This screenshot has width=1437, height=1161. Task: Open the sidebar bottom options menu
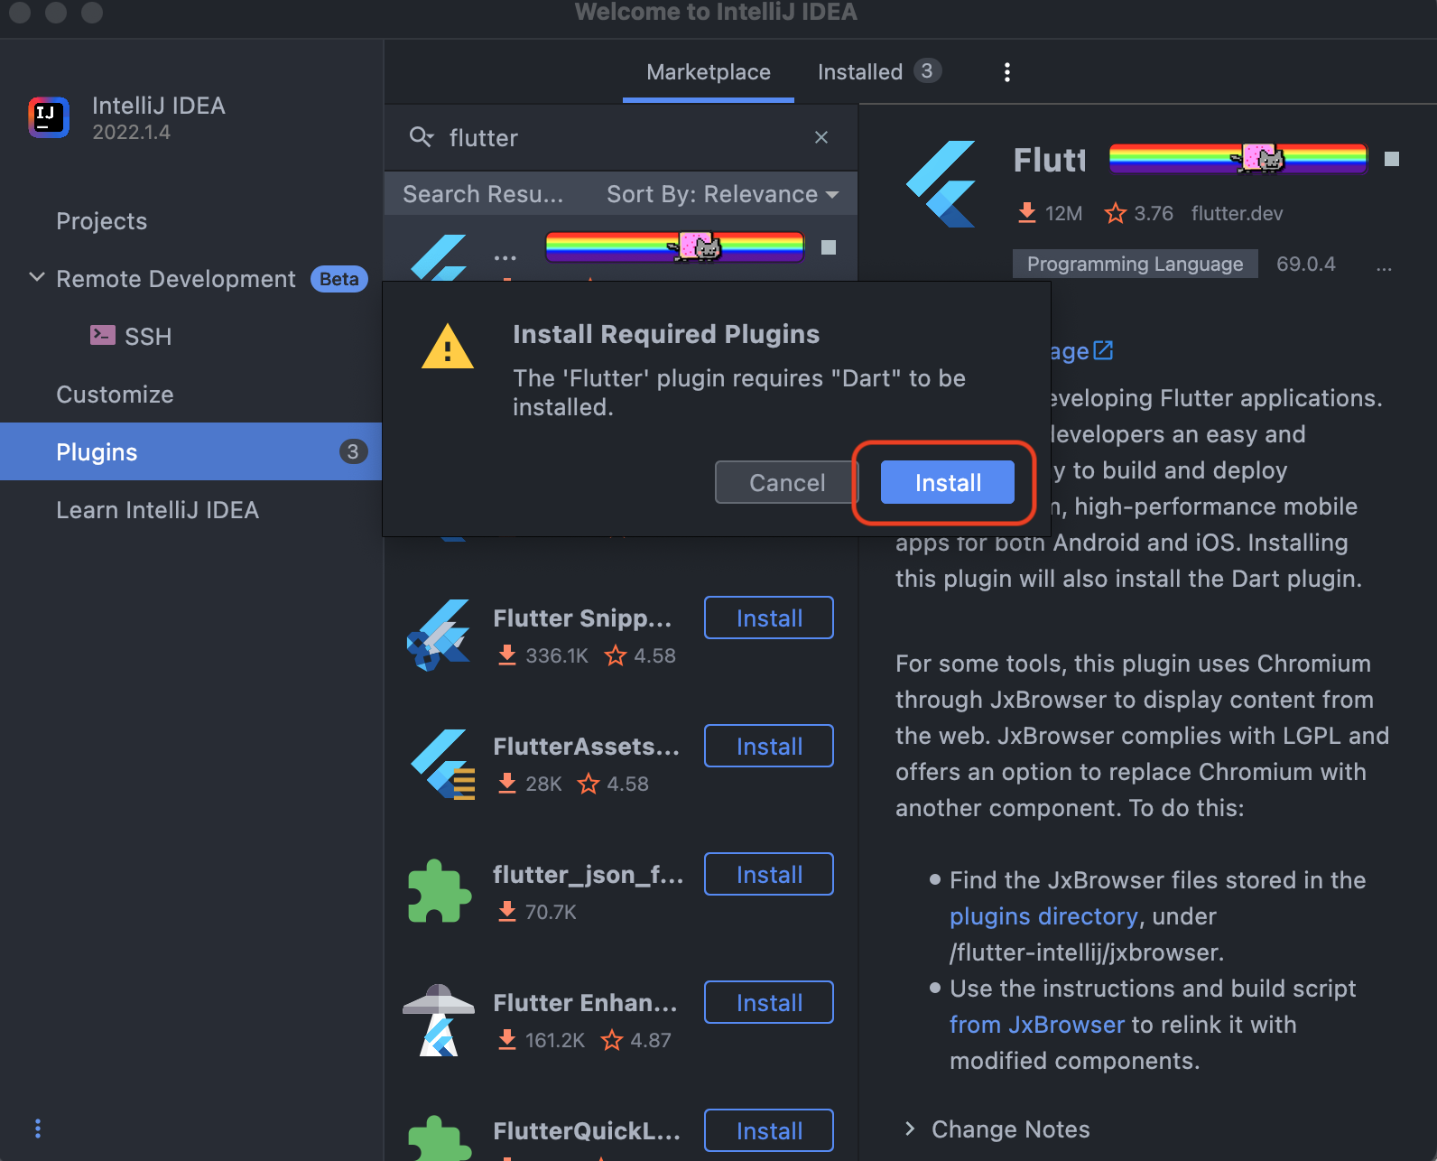click(x=37, y=1128)
